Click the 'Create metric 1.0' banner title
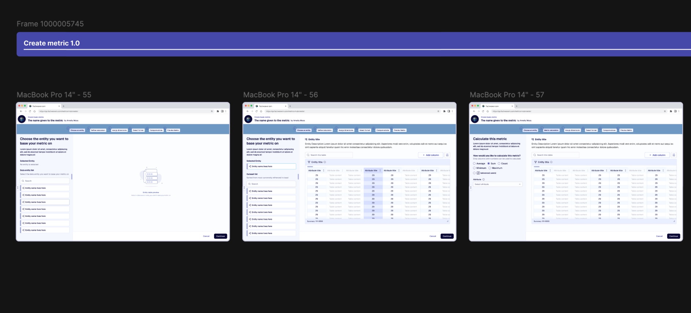This screenshot has width=691, height=313. click(x=52, y=43)
